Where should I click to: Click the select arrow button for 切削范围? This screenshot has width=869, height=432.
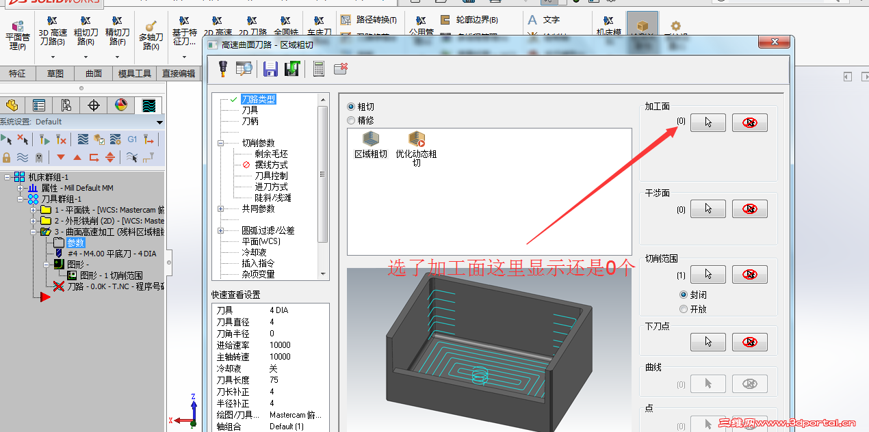tap(708, 275)
